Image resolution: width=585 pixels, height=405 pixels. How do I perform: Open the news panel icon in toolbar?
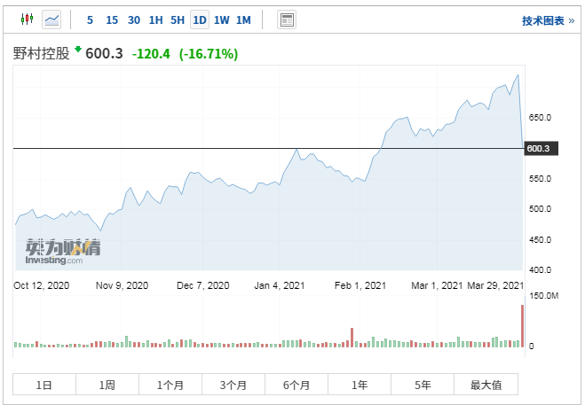(x=287, y=19)
